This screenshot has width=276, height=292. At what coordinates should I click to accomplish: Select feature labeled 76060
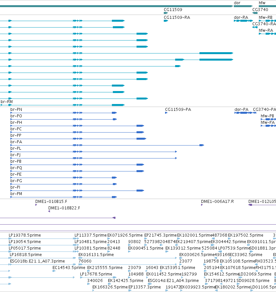pyautogui.click(x=85, y=261)
